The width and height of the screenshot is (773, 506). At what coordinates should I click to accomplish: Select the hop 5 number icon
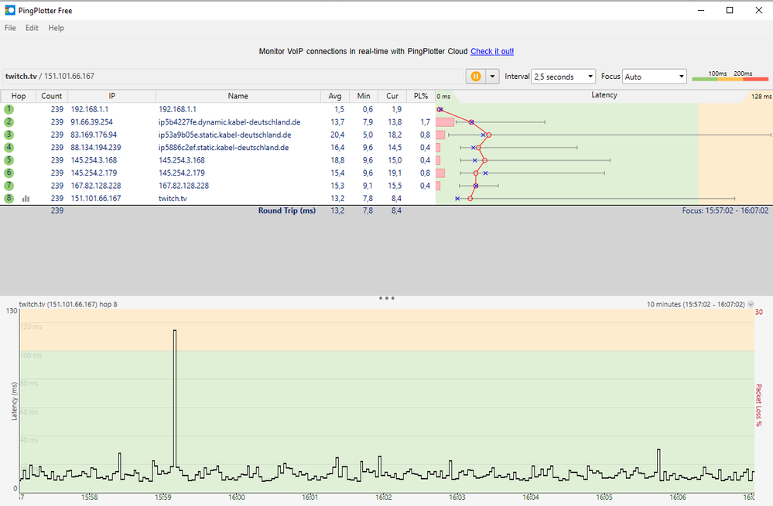tap(9, 160)
